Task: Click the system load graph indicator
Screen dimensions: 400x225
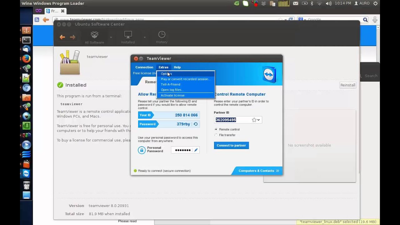Action: coord(284,3)
